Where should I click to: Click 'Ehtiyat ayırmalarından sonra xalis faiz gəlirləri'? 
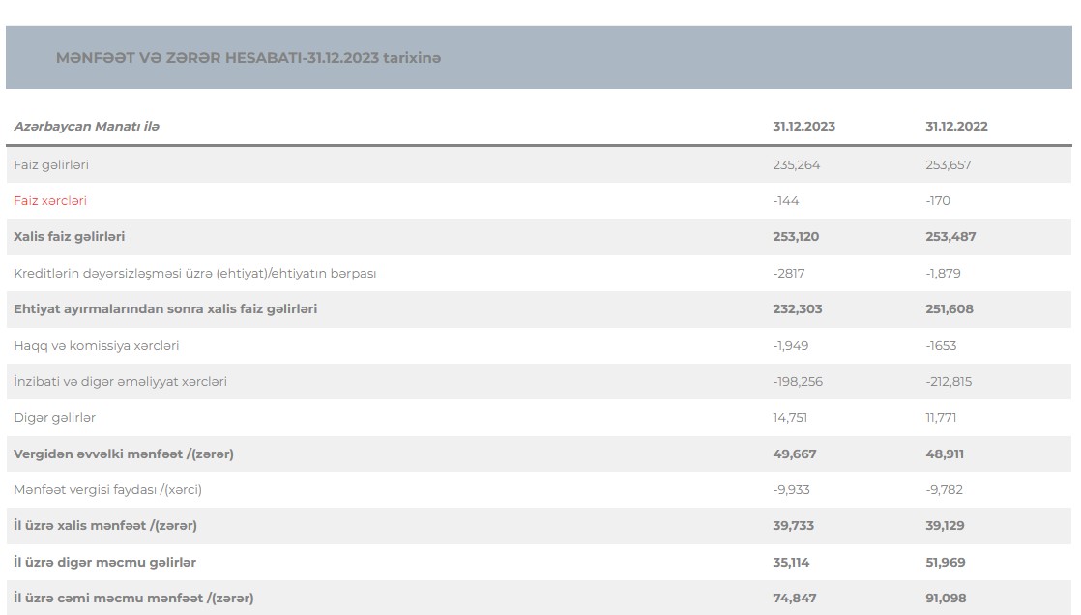[165, 309]
